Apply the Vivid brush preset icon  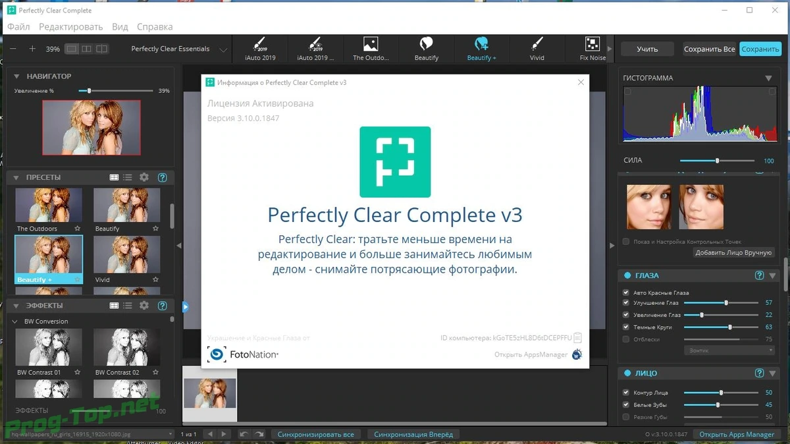537,49
